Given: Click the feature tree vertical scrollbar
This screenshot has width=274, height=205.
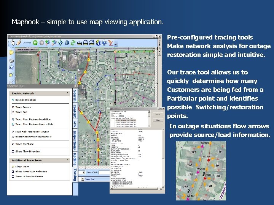Looking at the screenshot, I should click(149, 119).
